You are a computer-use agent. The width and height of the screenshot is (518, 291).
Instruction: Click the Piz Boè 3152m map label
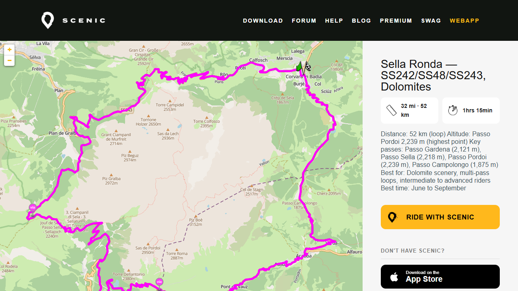click(x=195, y=222)
